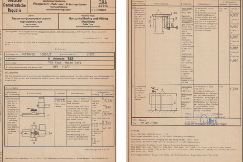Image resolution: width=243 pixels, height=162 pixels.
Task: Select the measured value '0,005'
Action: pyautogui.click(x=108, y=114)
